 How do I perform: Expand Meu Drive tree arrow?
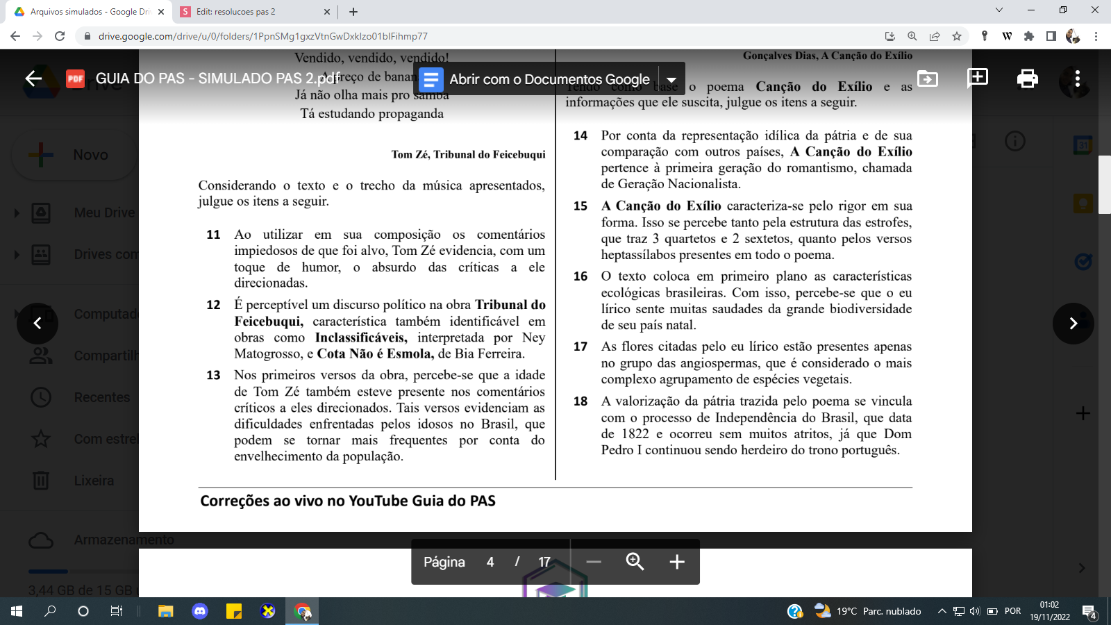pyautogui.click(x=17, y=213)
